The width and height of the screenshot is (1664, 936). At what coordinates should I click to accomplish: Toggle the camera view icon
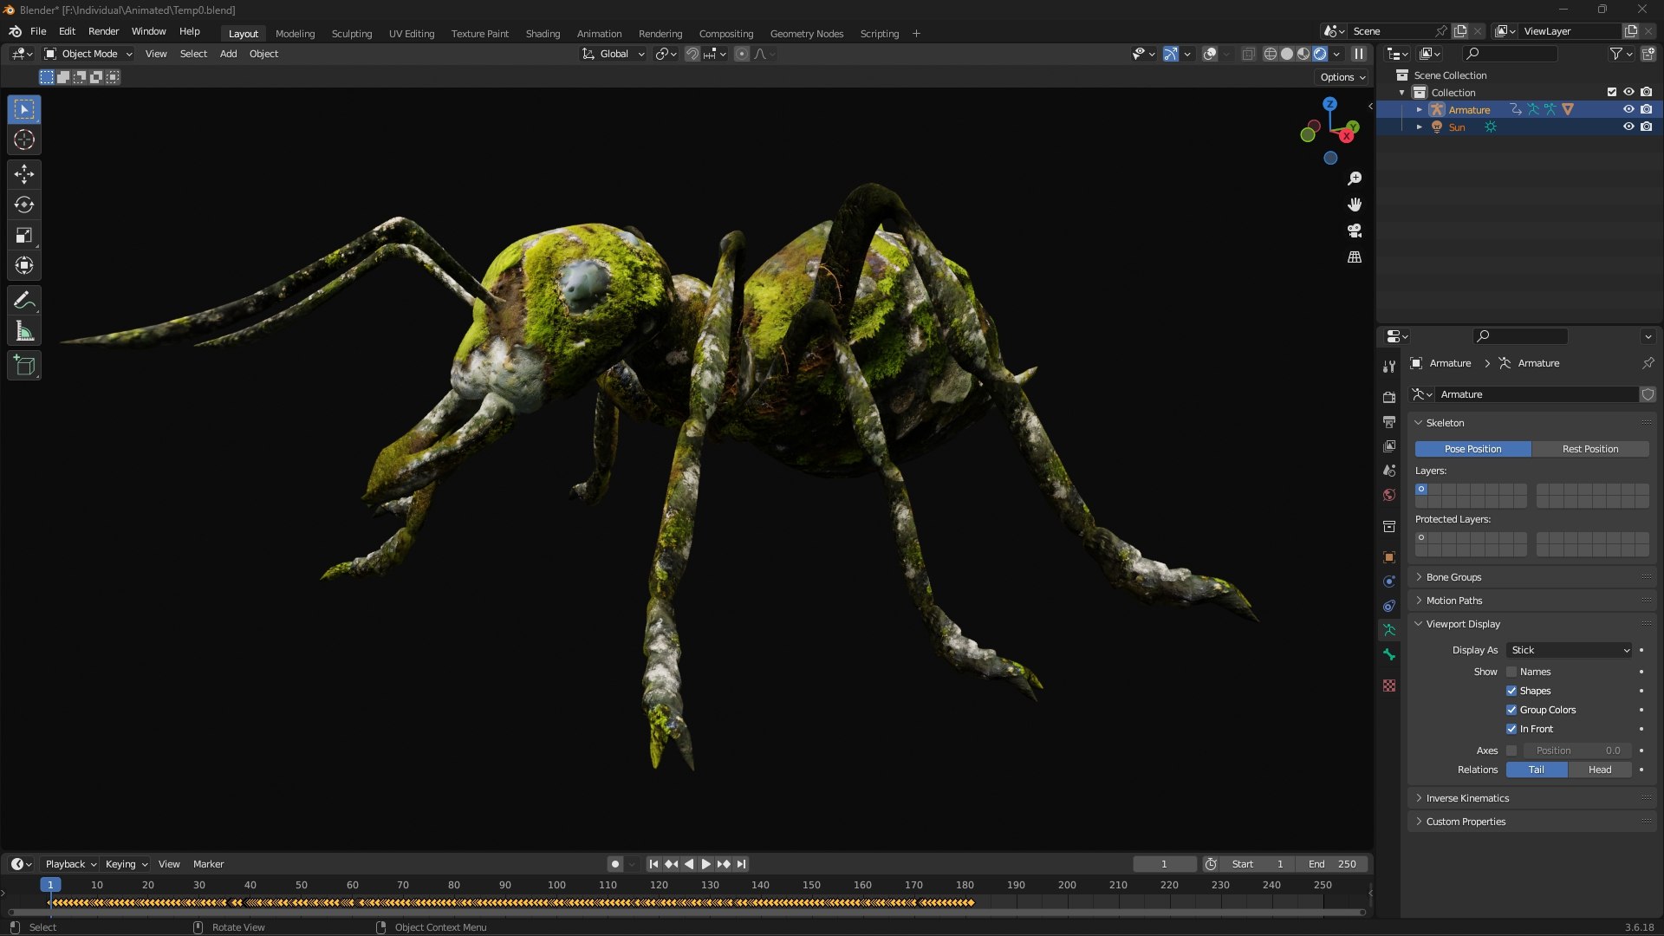tap(1355, 231)
